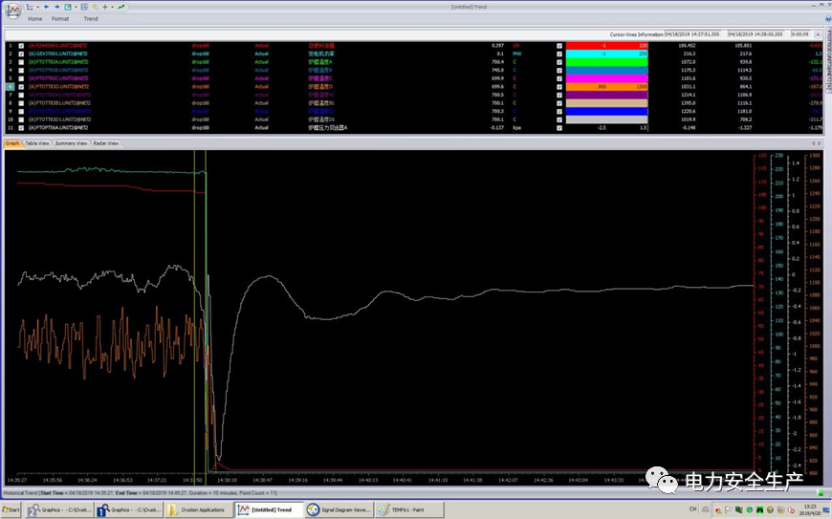Click the Trend application logo button
Image resolution: width=832 pixels, height=519 pixels.
(12, 9)
